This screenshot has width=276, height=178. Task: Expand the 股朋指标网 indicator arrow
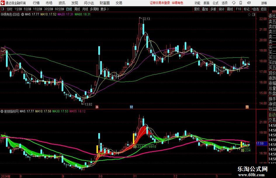coord(2,111)
